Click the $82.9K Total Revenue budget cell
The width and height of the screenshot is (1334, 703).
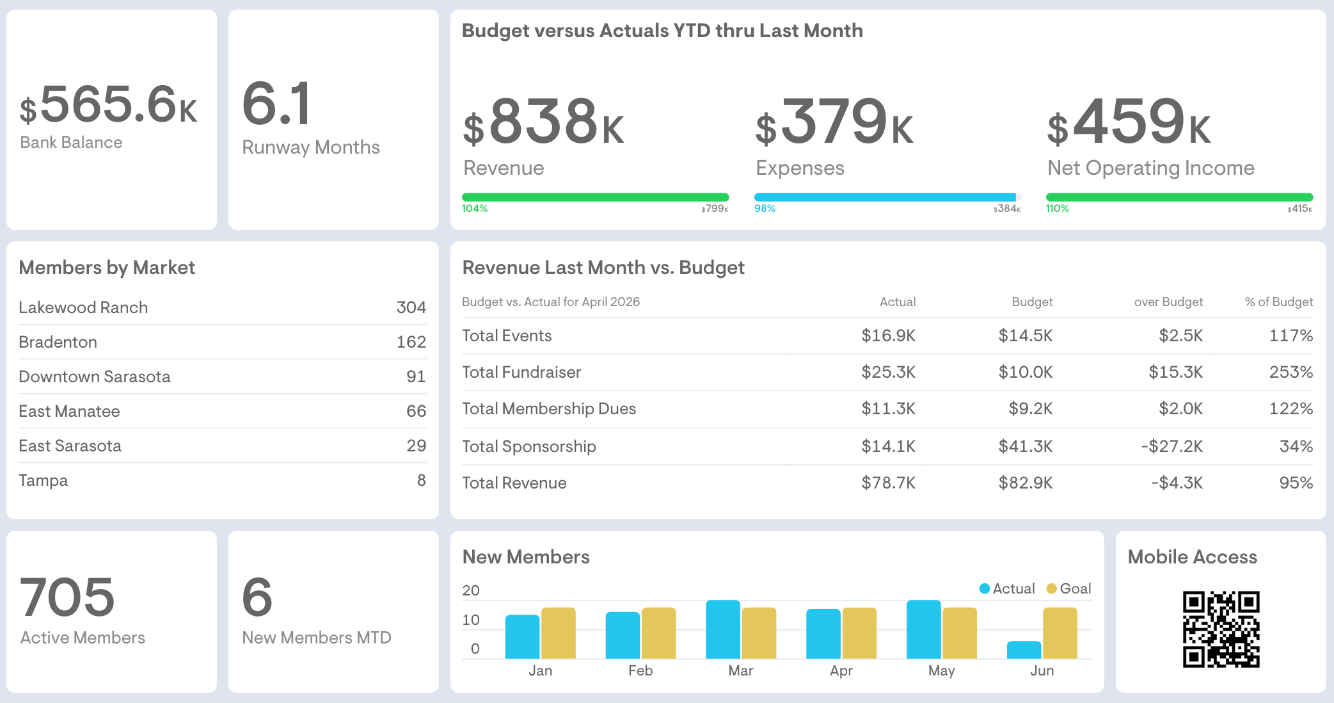[x=1026, y=483]
